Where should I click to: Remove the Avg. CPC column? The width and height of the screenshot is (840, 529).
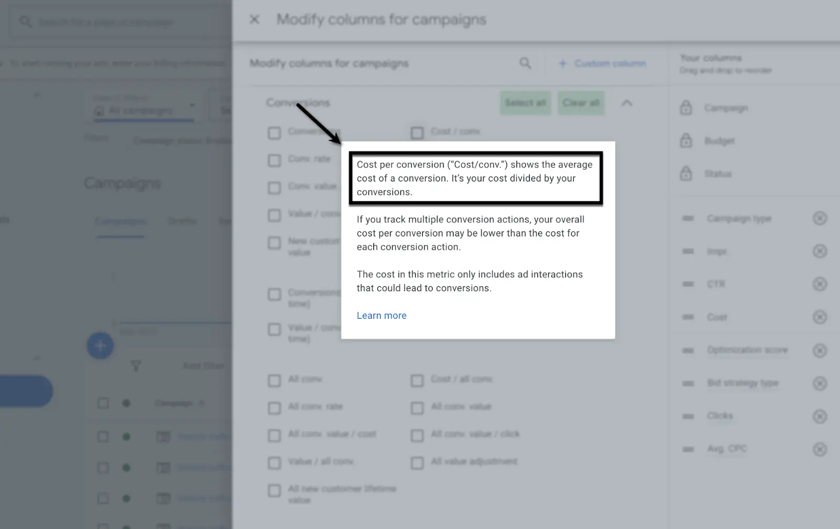(820, 449)
